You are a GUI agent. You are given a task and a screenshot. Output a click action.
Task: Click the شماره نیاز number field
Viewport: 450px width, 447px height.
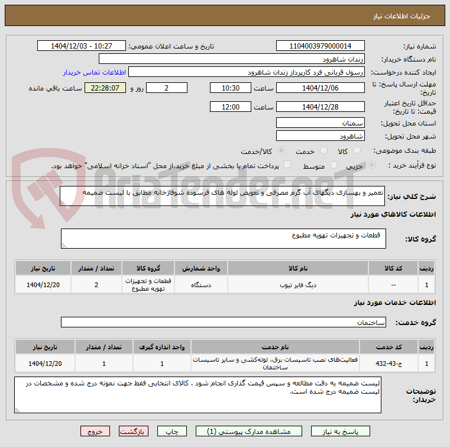(x=320, y=46)
